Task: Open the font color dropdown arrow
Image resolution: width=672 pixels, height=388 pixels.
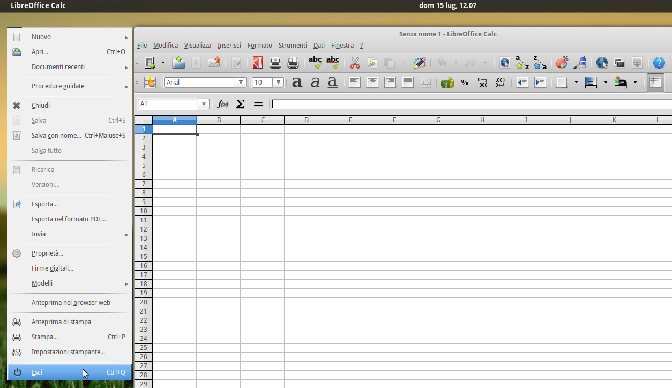Action: point(635,83)
